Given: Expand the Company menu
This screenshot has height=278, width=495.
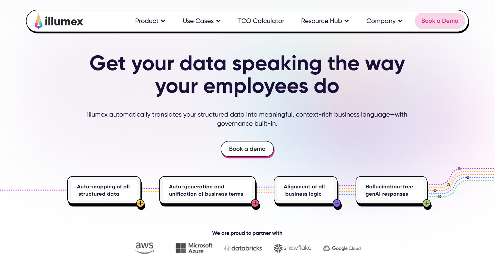Looking at the screenshot, I should click(384, 21).
